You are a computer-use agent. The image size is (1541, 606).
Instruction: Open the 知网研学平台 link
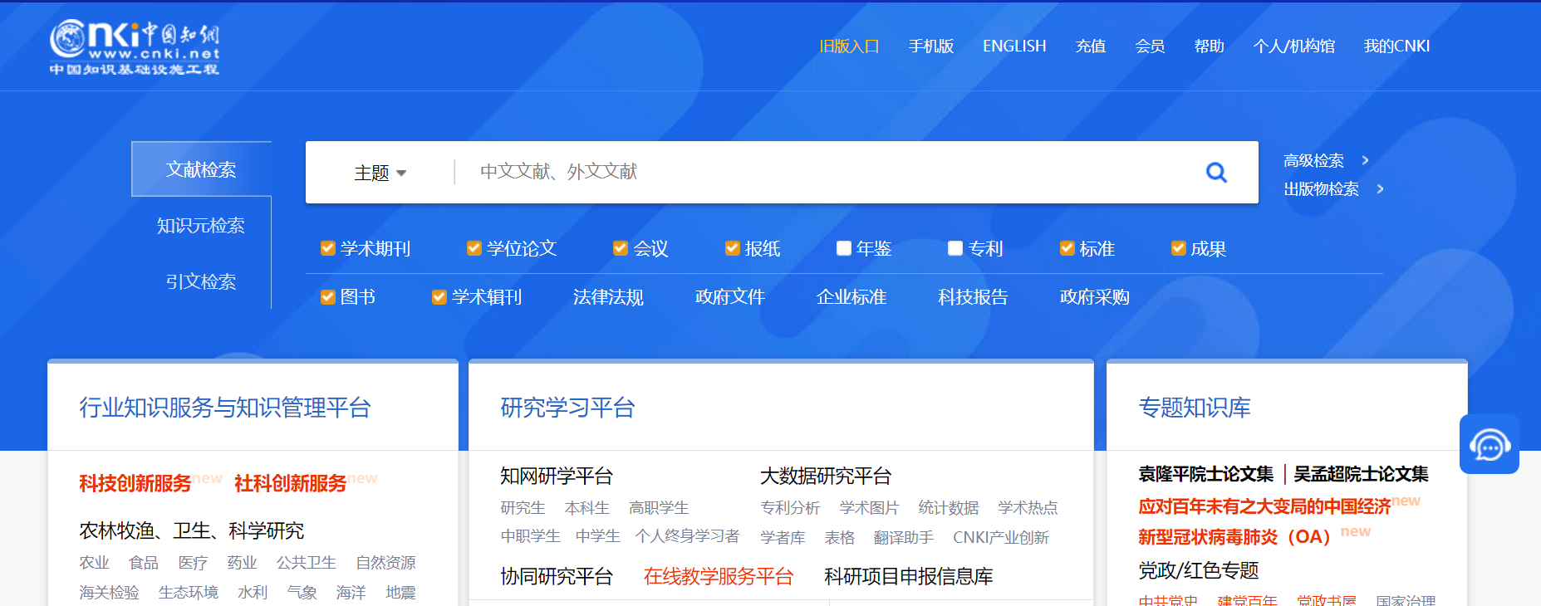pos(557,476)
